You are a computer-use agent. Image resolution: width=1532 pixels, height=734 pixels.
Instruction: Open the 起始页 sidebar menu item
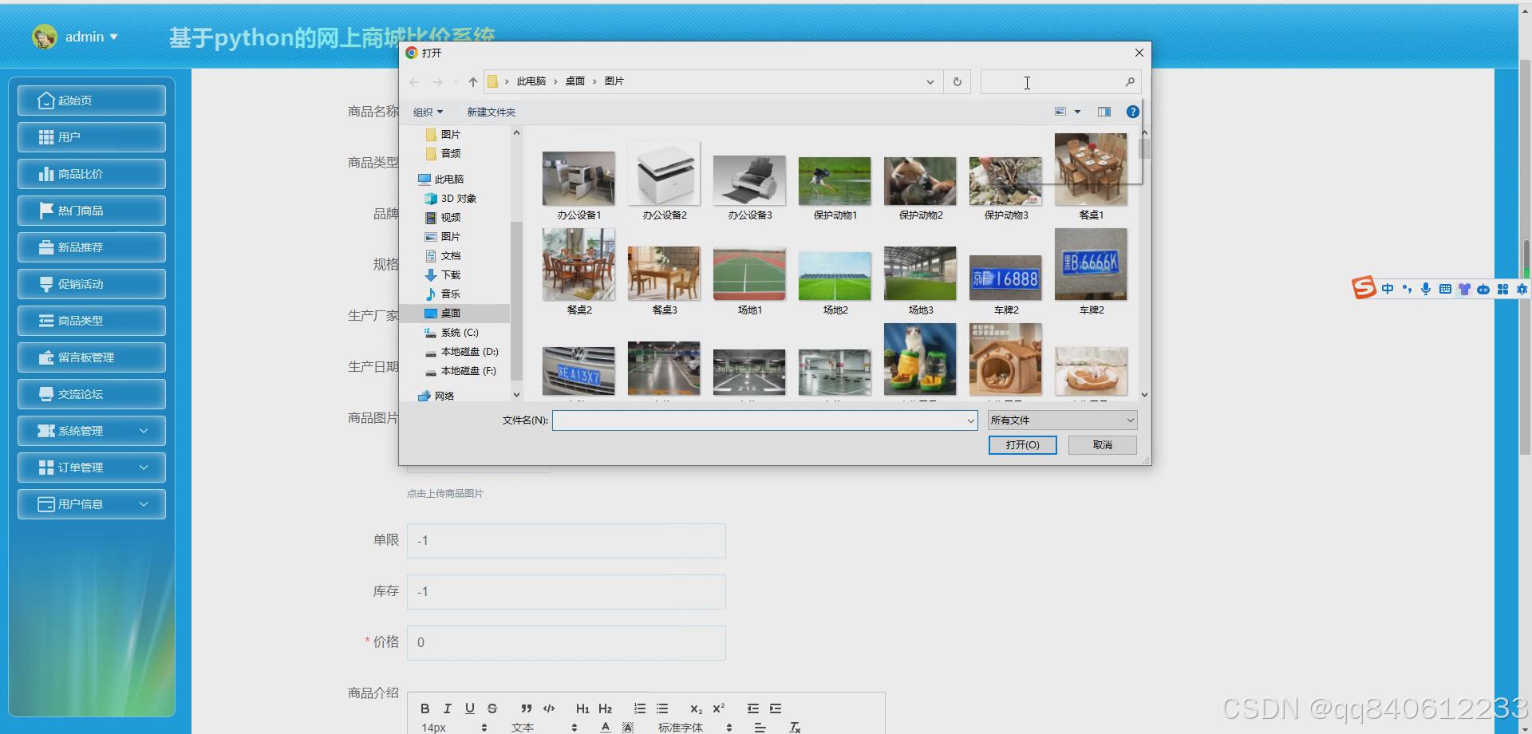coord(92,101)
